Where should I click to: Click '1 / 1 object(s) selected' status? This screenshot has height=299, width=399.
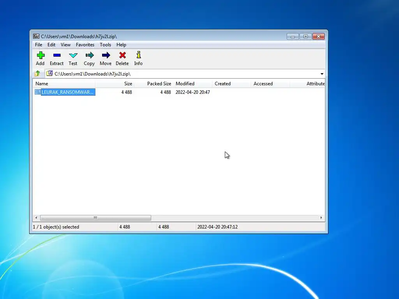pos(56,227)
